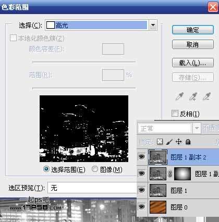Open the 选区预览(T) dropdown showing 无
This screenshot has width=219, height=222.
(x=92, y=188)
